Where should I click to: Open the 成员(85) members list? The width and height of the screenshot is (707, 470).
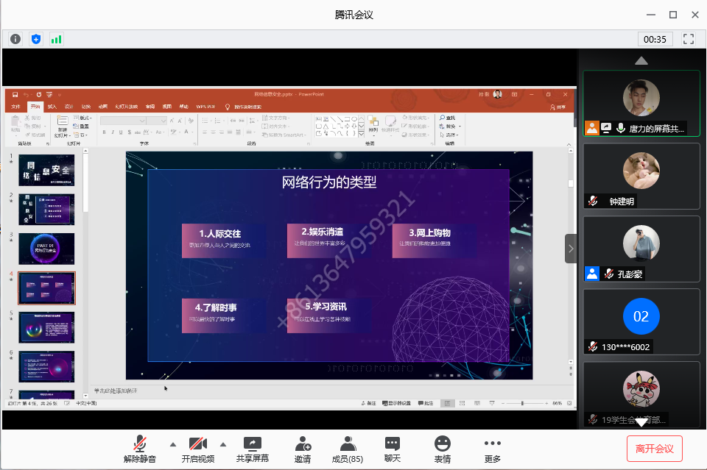point(348,449)
